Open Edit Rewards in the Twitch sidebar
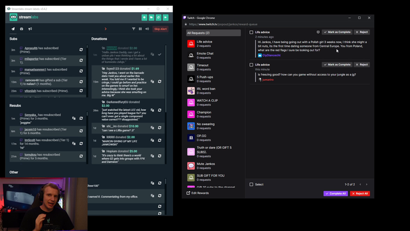This screenshot has height=231, width=410. pos(198,193)
